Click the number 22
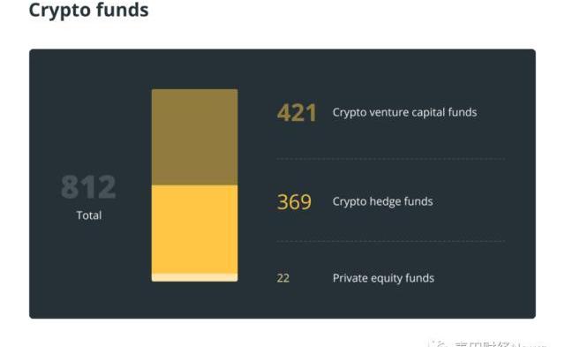 tap(283, 278)
